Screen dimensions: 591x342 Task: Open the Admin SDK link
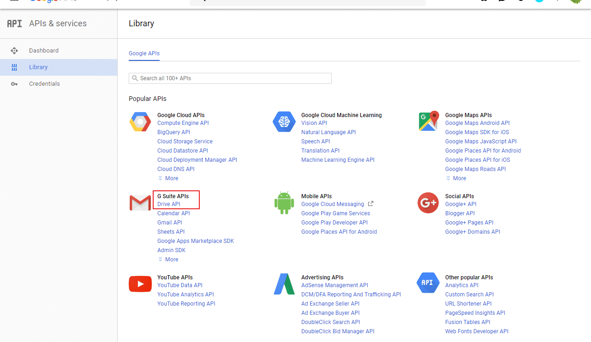[171, 250]
